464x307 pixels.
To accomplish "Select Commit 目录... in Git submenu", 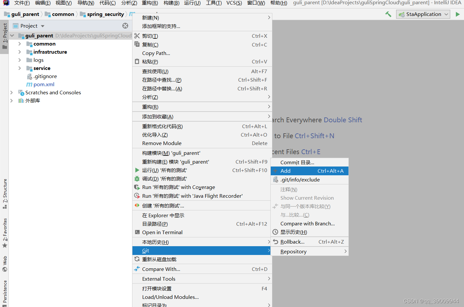I will (309, 162).
